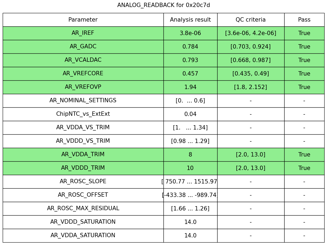This screenshot has height=245, width=327.
Task: Select the AR_VREFOVP result 1.94
Action: 190,87
